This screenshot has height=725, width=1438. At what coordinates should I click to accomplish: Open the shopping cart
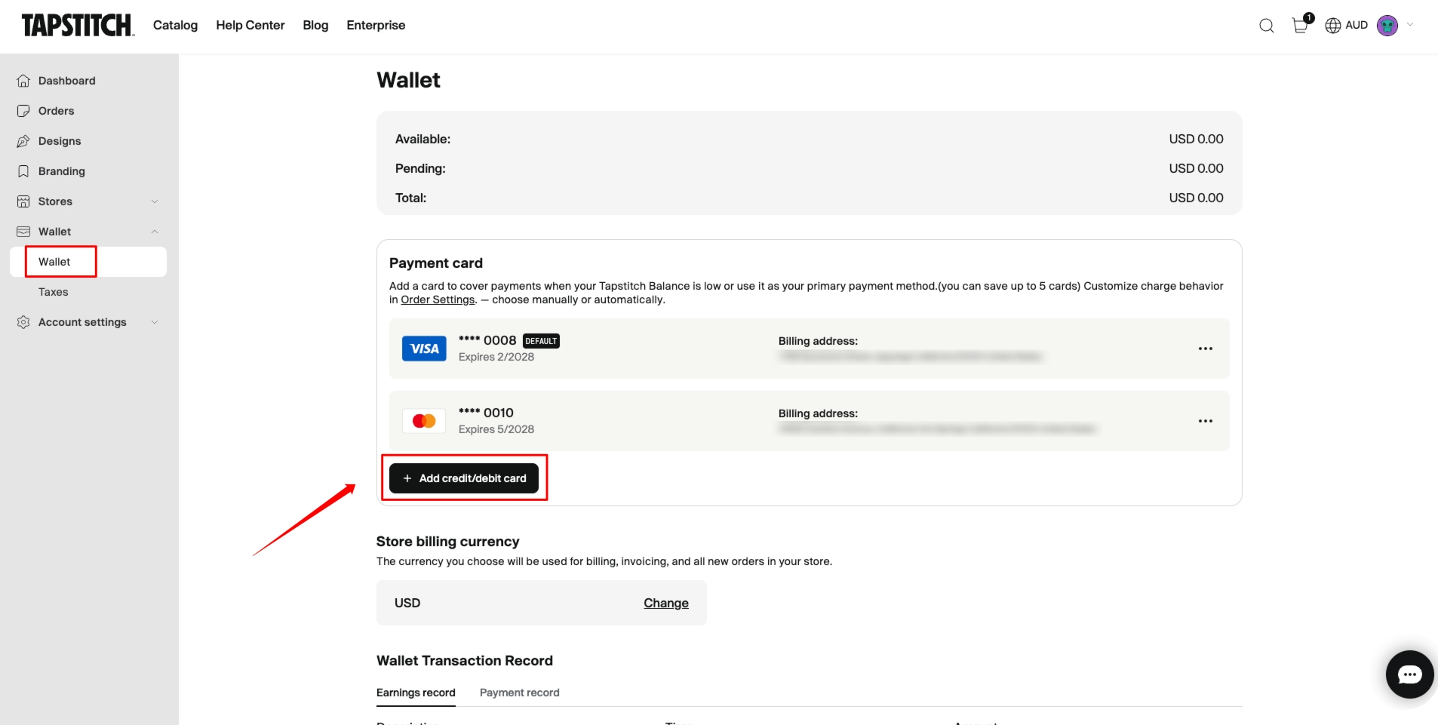(x=1300, y=26)
